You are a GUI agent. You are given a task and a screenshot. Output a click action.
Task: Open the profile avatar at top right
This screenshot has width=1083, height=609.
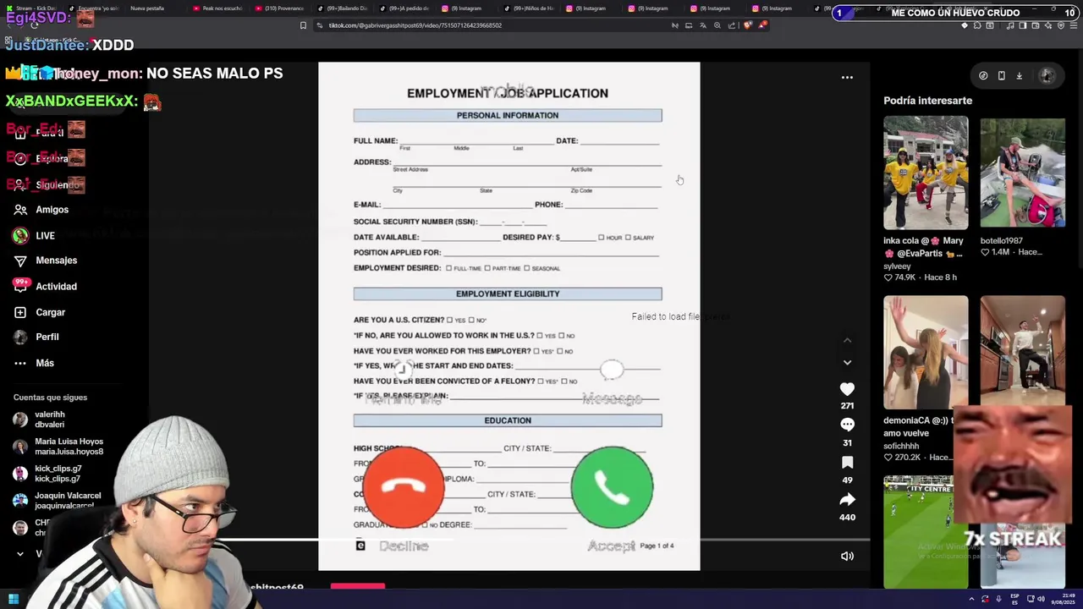(1047, 75)
